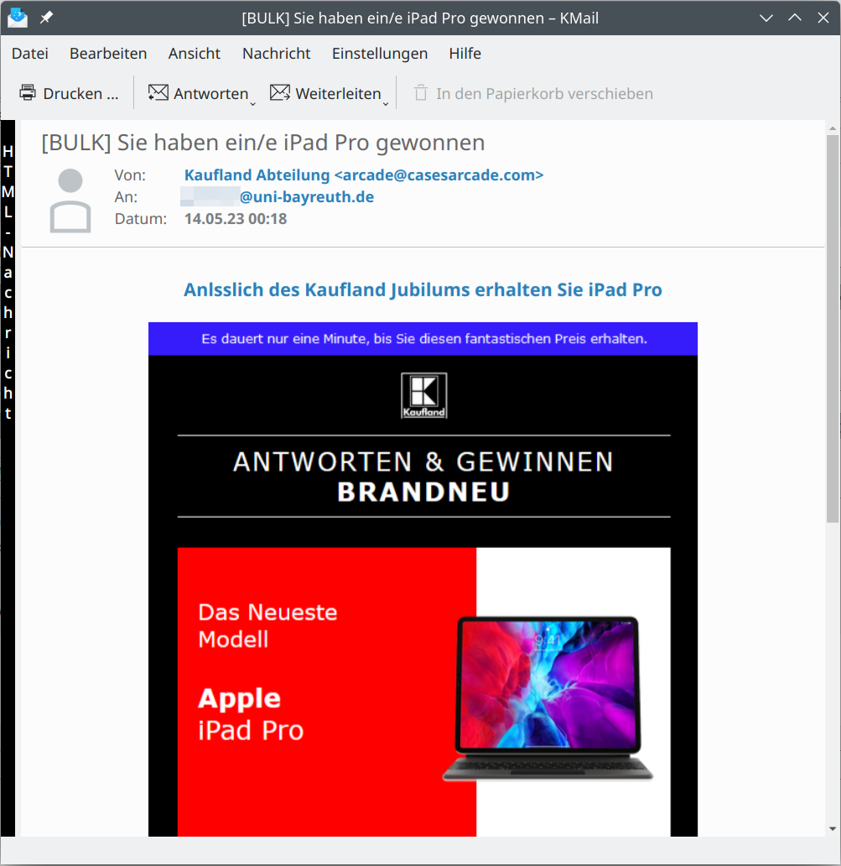Click the Antworten reply envelope icon

click(158, 93)
